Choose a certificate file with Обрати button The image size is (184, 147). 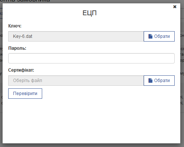[x=159, y=81]
